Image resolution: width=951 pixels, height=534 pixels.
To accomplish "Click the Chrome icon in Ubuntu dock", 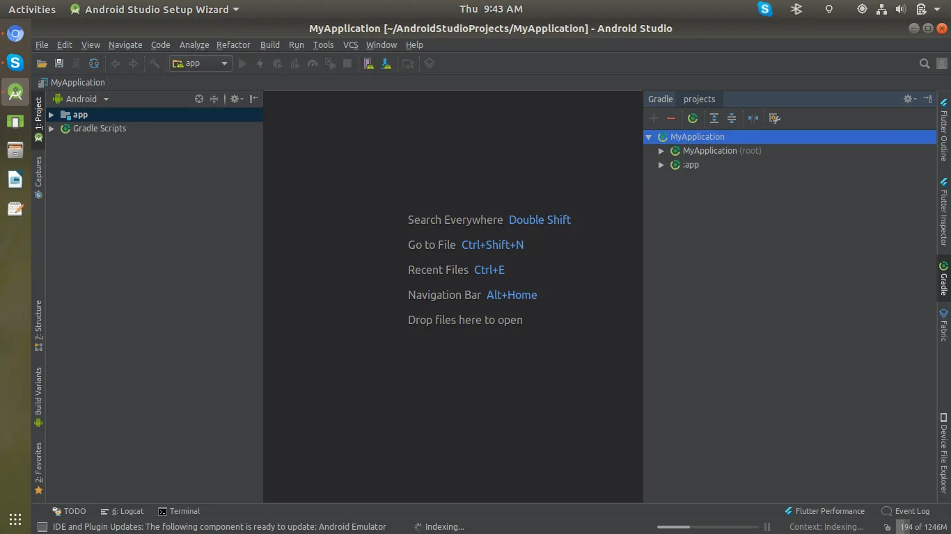I will (15, 33).
